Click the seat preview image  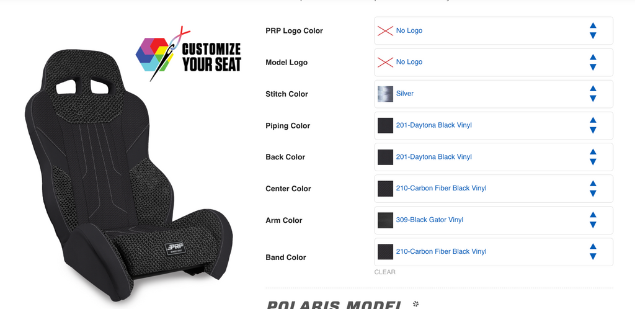tap(129, 174)
